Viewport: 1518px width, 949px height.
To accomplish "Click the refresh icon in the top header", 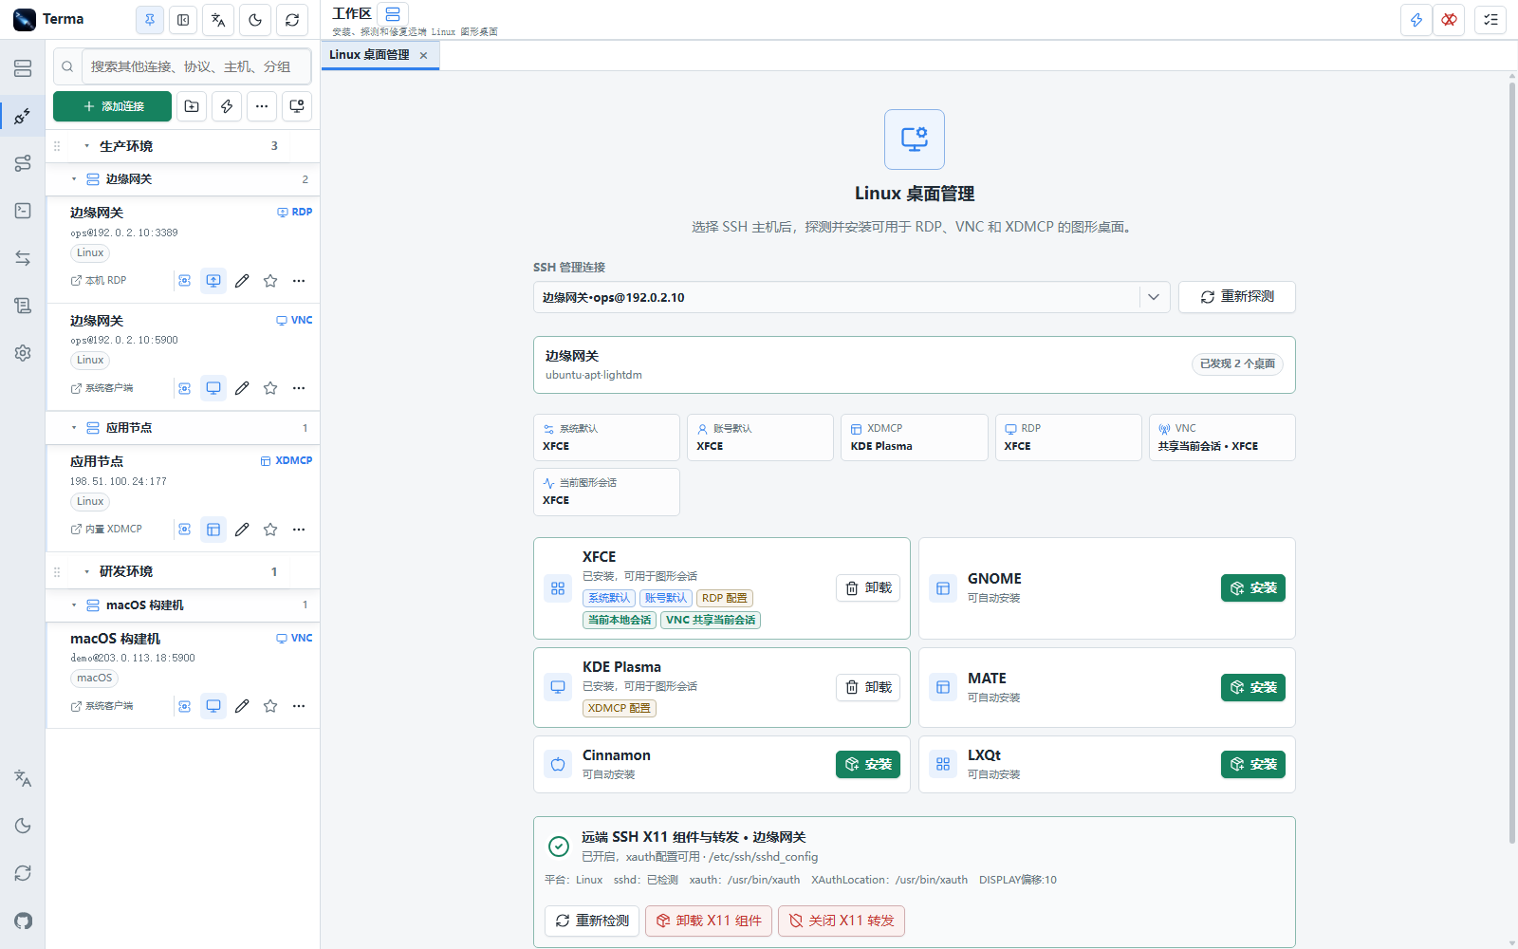I will coord(292,19).
